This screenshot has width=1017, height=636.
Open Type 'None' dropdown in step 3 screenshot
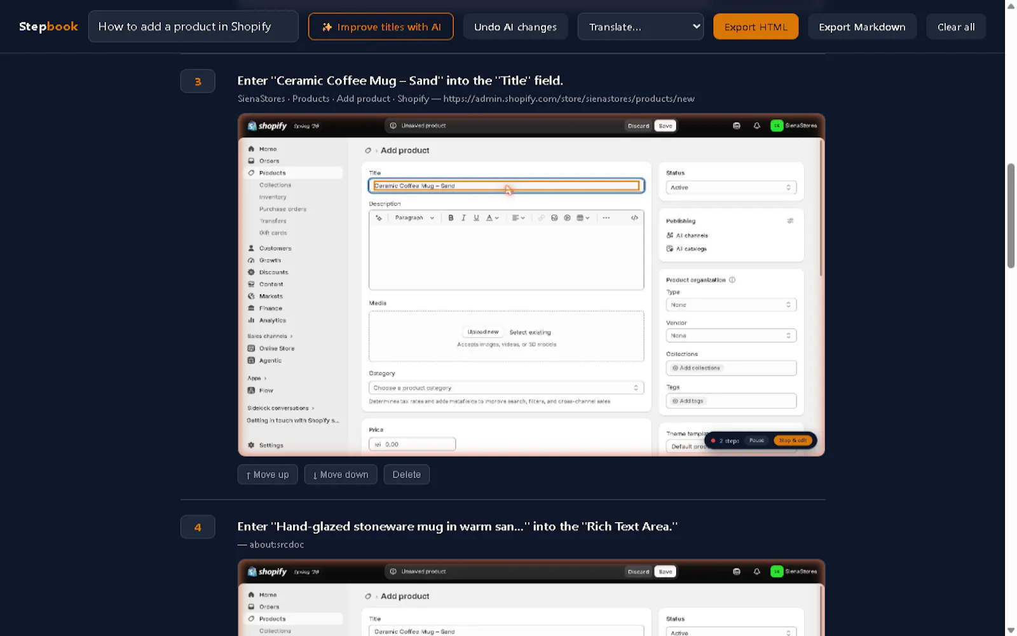coord(731,305)
